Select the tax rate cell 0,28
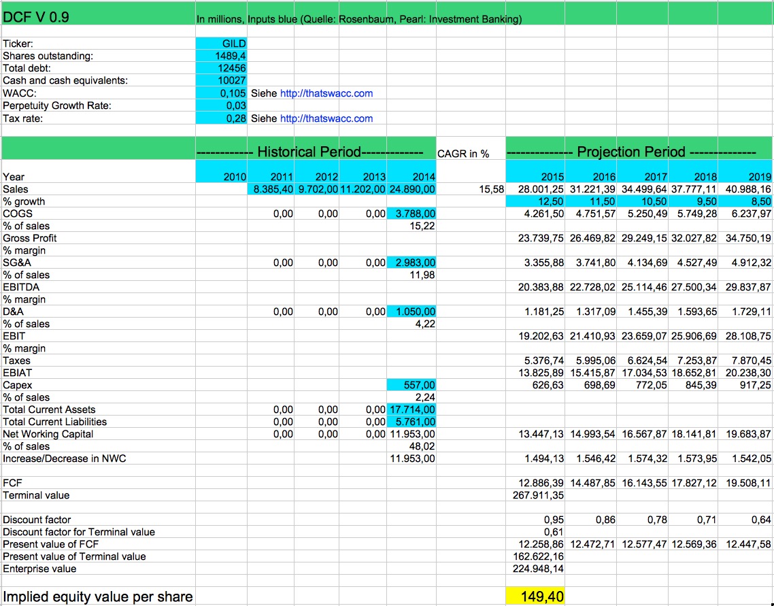 point(221,118)
